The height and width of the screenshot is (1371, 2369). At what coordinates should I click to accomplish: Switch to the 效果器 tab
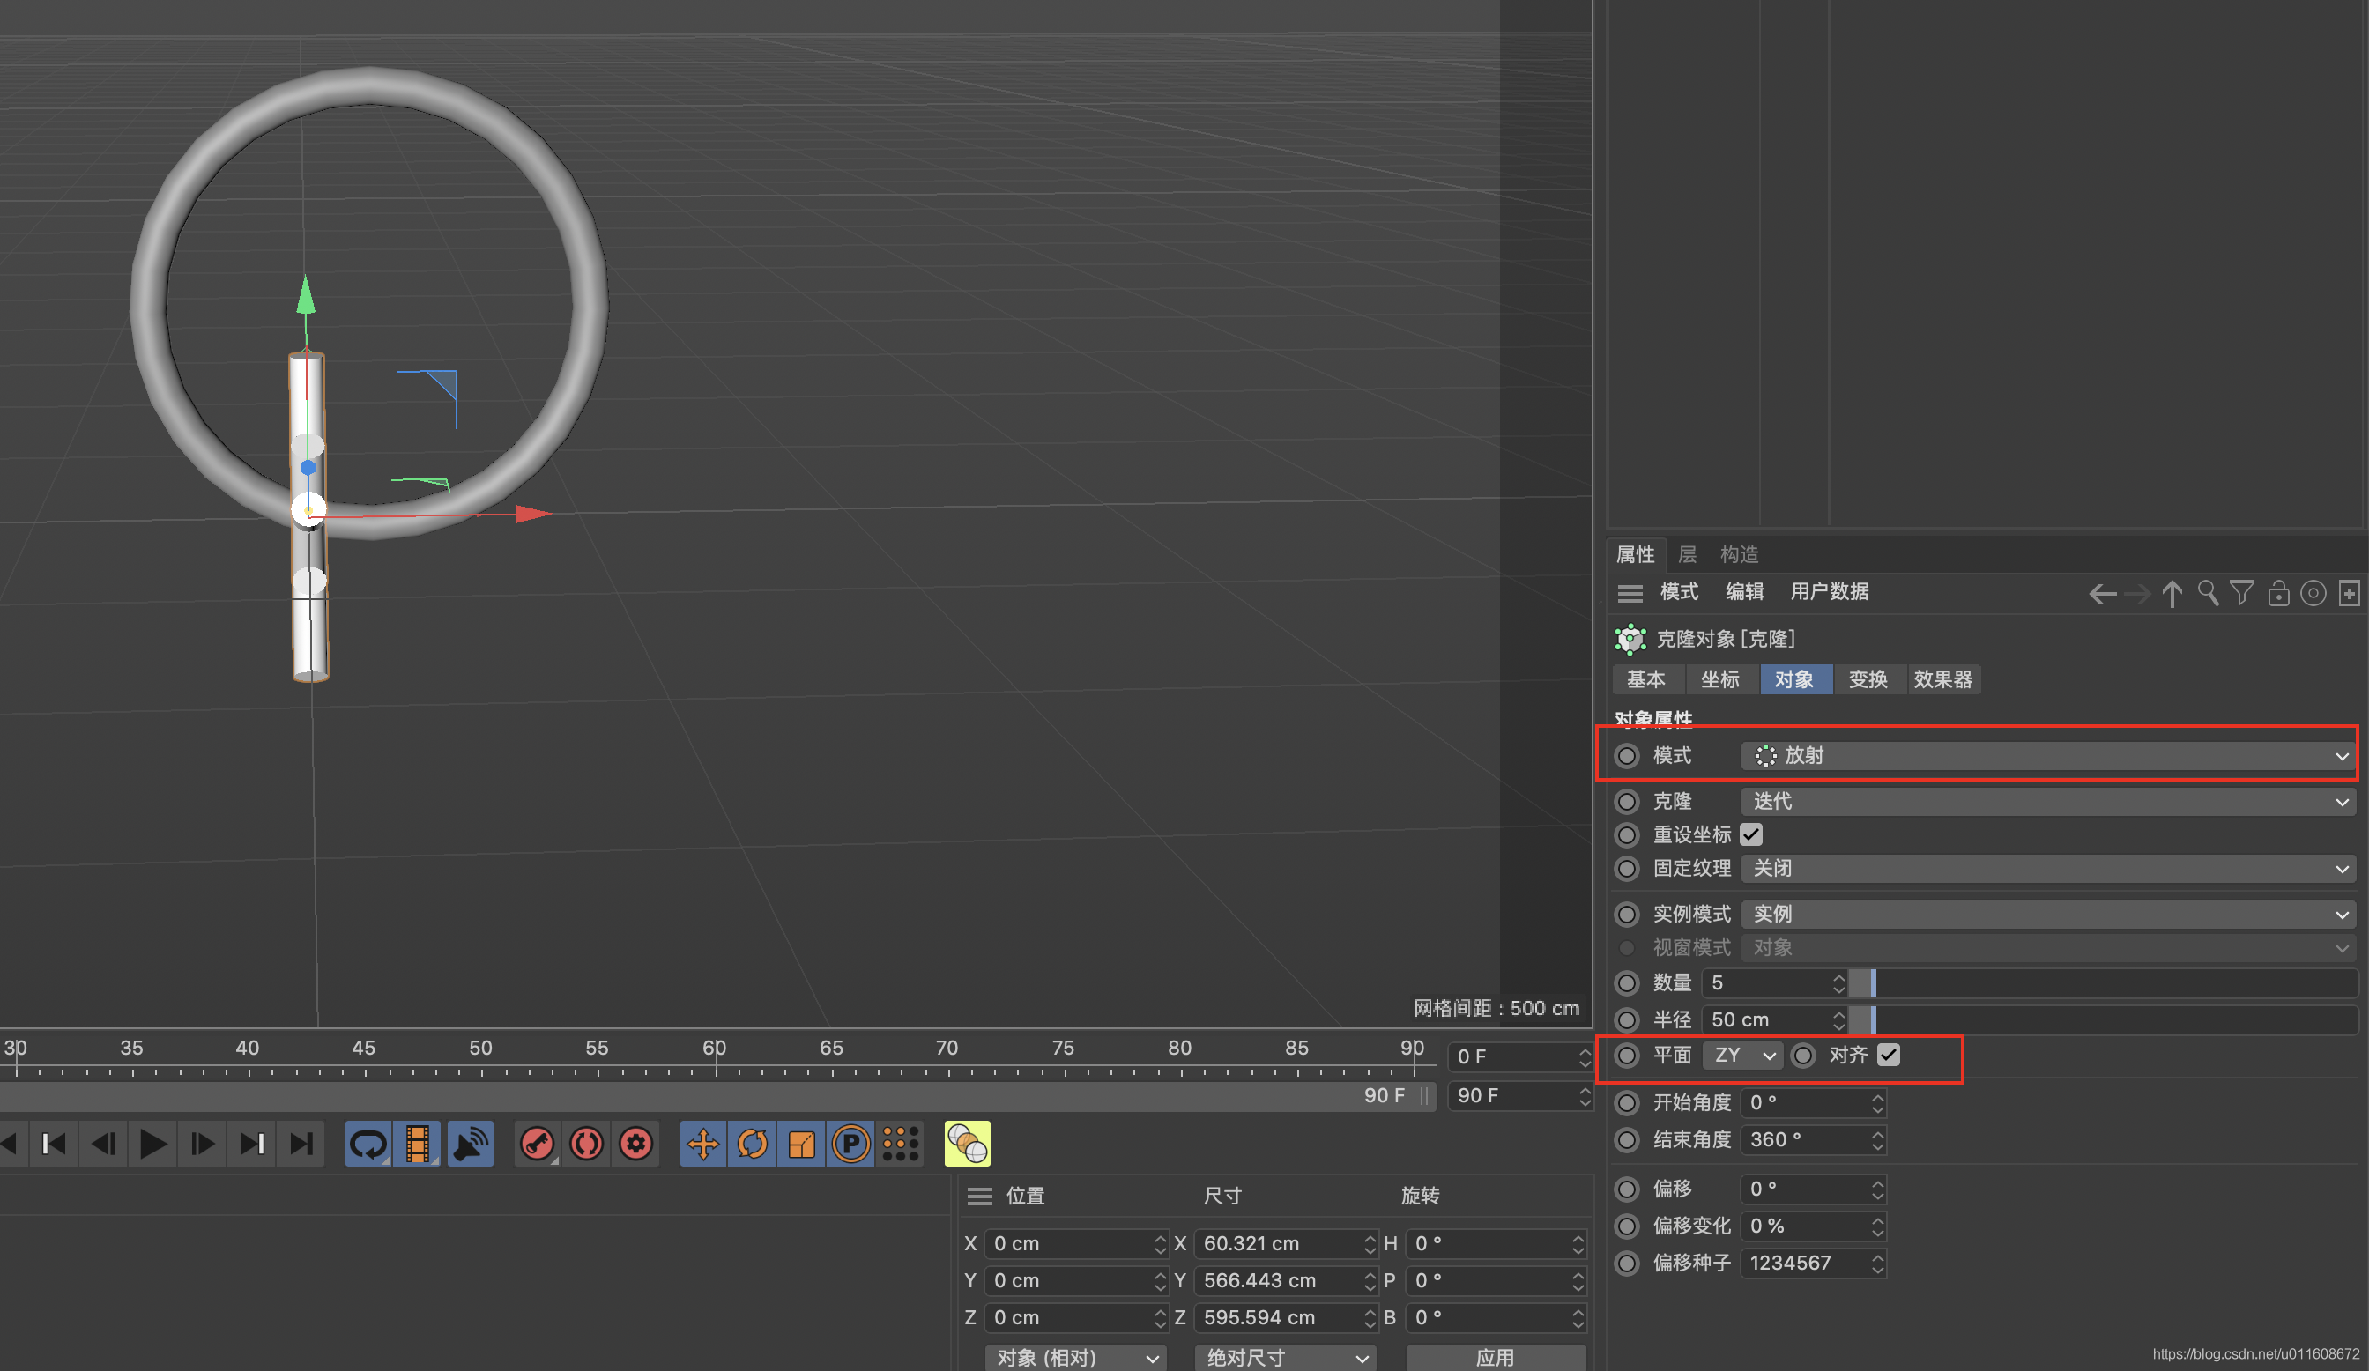click(x=1942, y=679)
